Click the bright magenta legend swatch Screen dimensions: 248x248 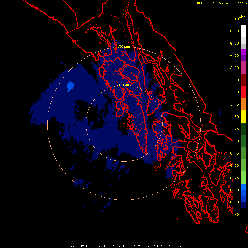click(243, 52)
